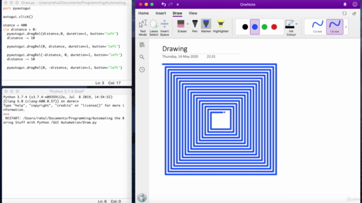The image size is (362, 203).
Task: Click the autogui.click() line in Draw.py
Action: 18,17
